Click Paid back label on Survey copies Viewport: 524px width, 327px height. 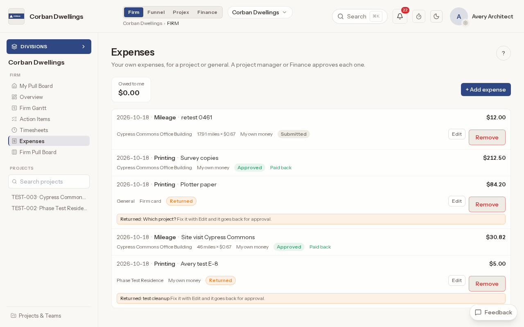[281, 168]
